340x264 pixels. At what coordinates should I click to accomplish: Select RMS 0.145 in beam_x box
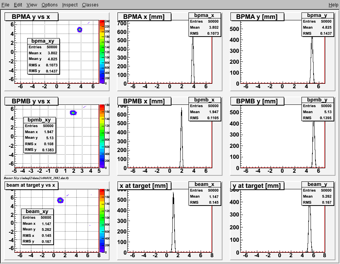(x=204, y=202)
